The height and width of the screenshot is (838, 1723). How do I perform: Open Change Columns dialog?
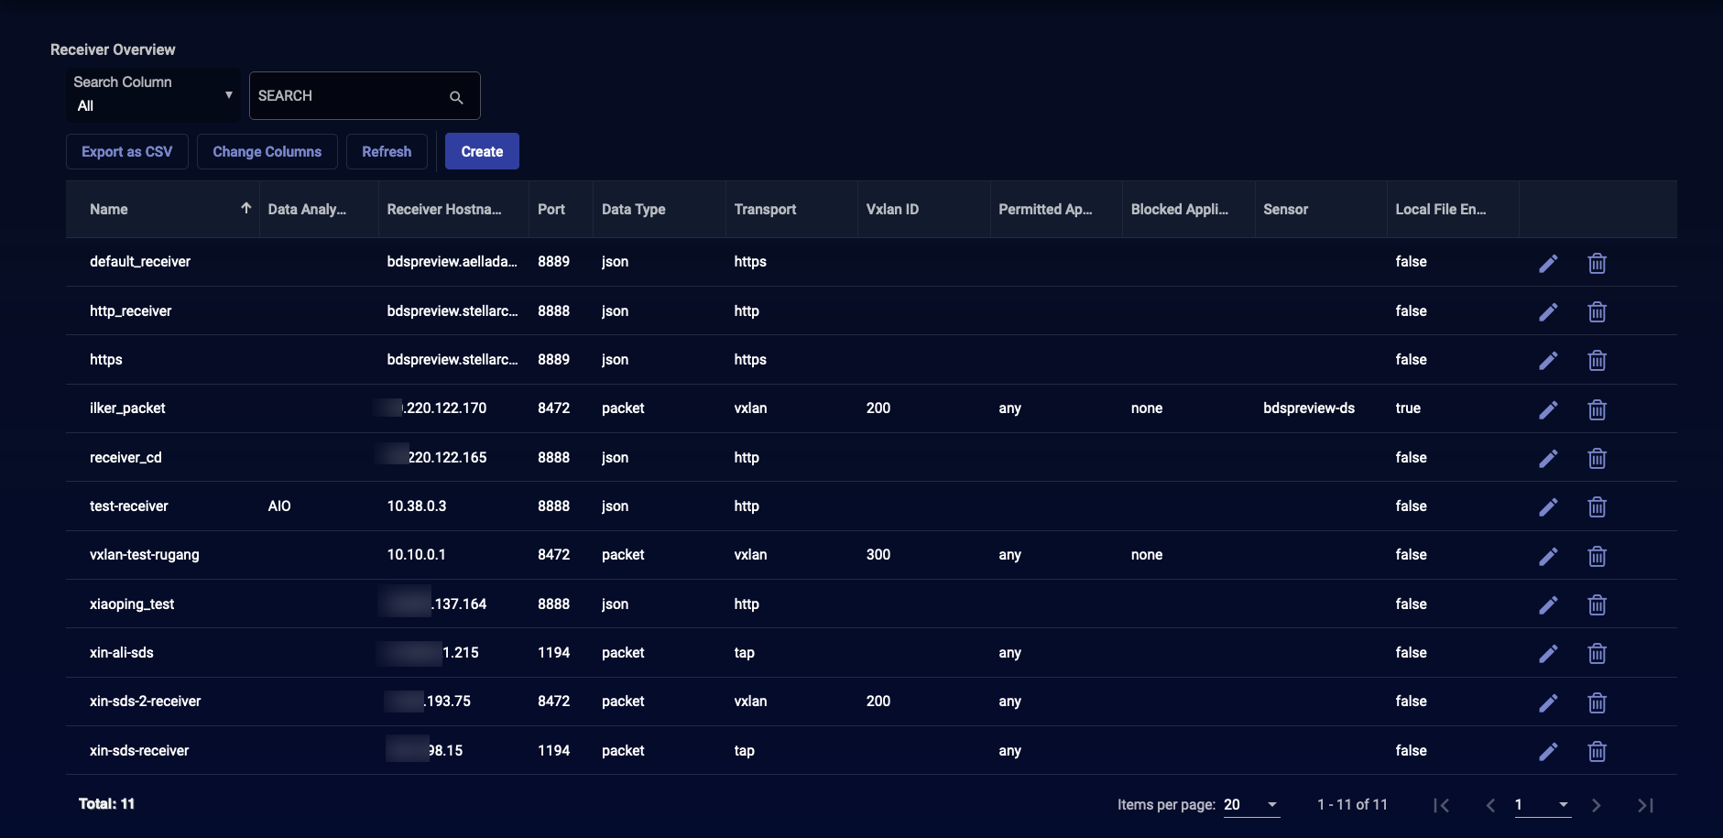tap(267, 152)
